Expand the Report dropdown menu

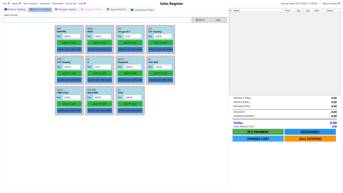tap(16, 3)
